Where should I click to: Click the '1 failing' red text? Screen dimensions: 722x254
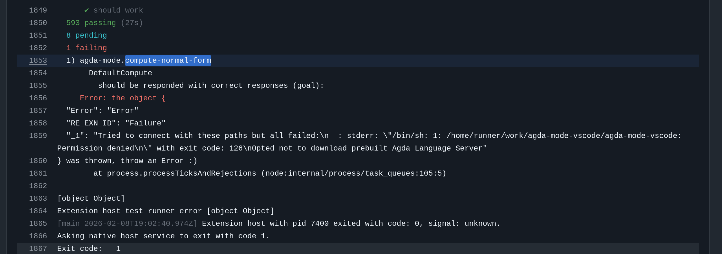click(x=86, y=48)
